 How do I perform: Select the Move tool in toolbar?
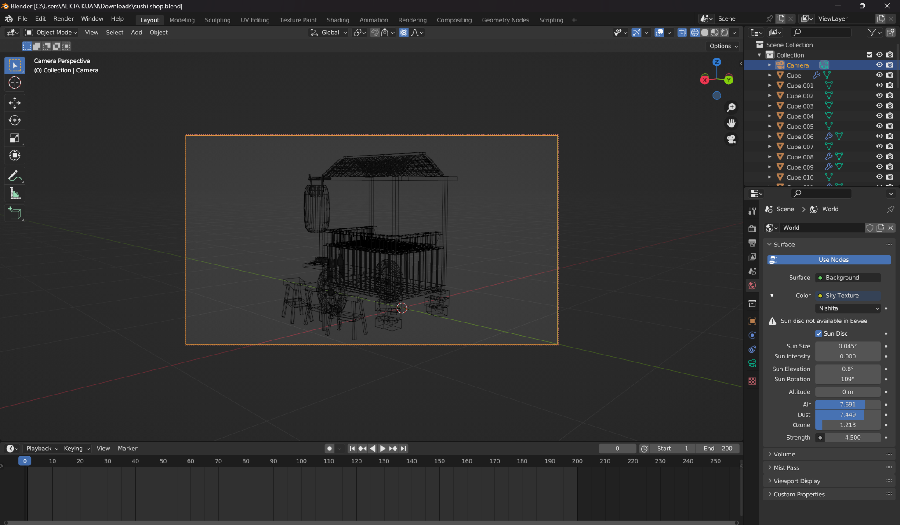tap(15, 103)
